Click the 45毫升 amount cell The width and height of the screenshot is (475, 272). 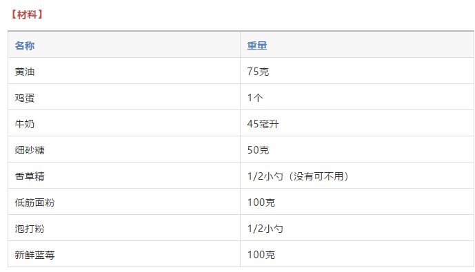[x=357, y=123]
